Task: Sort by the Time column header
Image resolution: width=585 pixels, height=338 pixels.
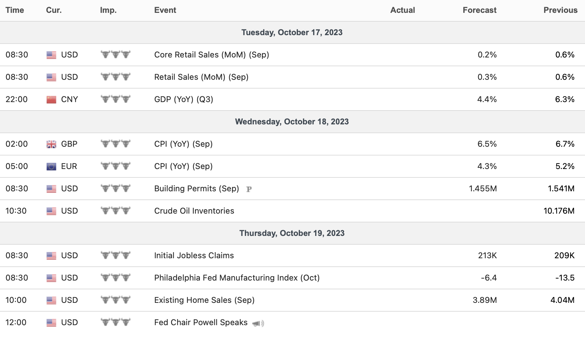Action: pyautogui.click(x=15, y=10)
